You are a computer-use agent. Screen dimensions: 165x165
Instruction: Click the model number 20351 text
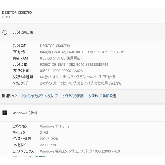(6, 17)
